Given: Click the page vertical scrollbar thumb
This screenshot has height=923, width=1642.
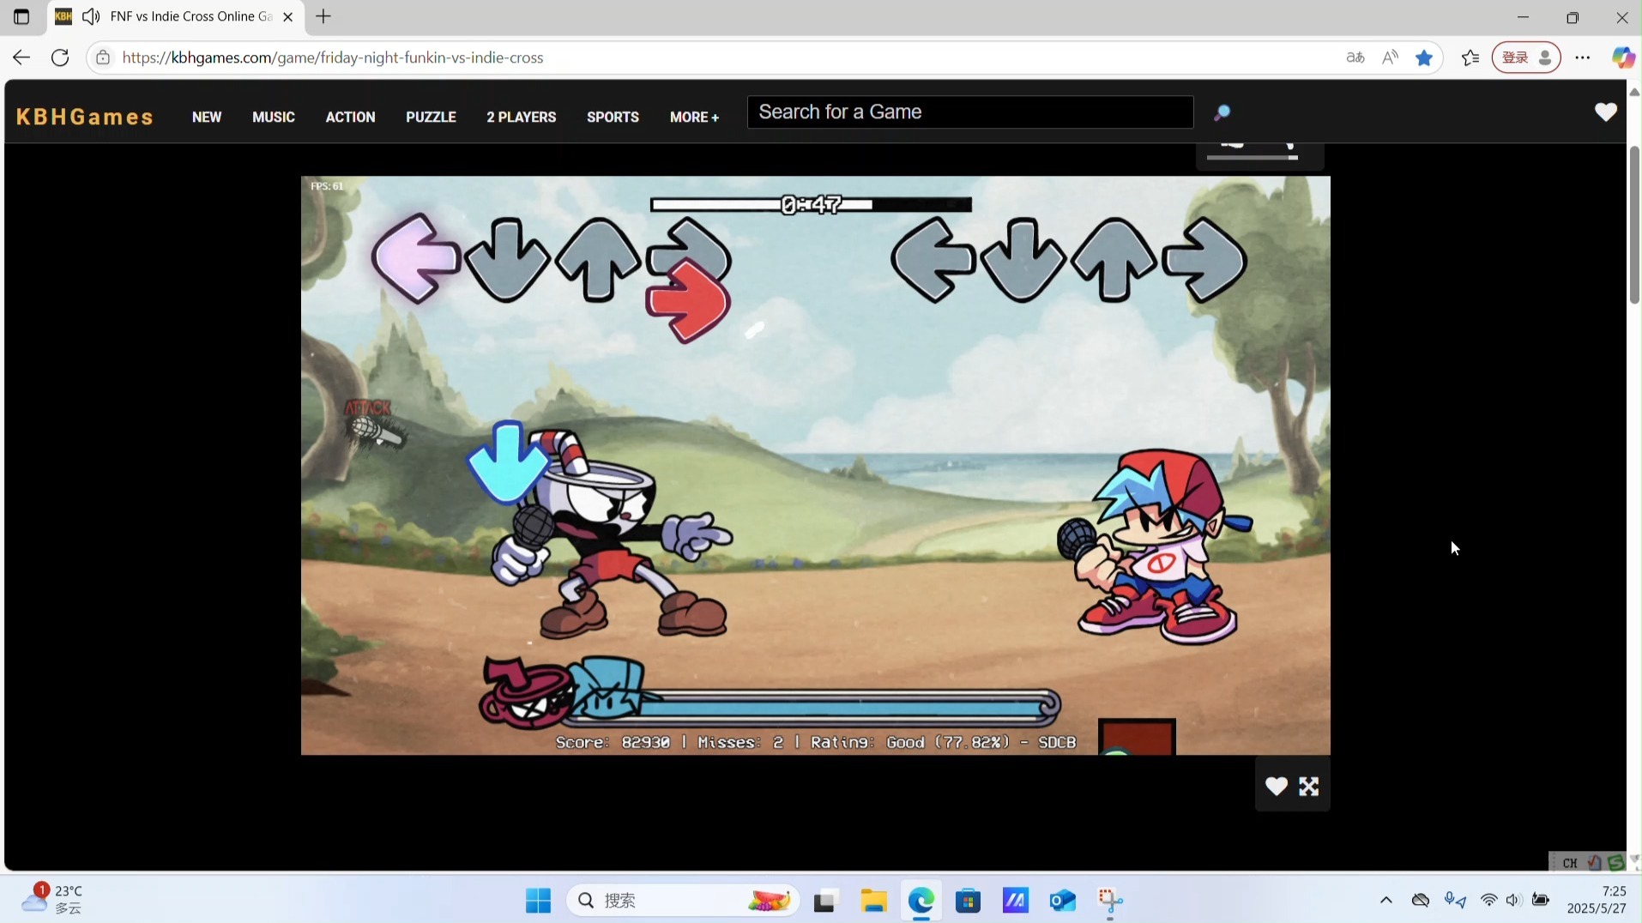Looking at the screenshot, I should click(1633, 225).
